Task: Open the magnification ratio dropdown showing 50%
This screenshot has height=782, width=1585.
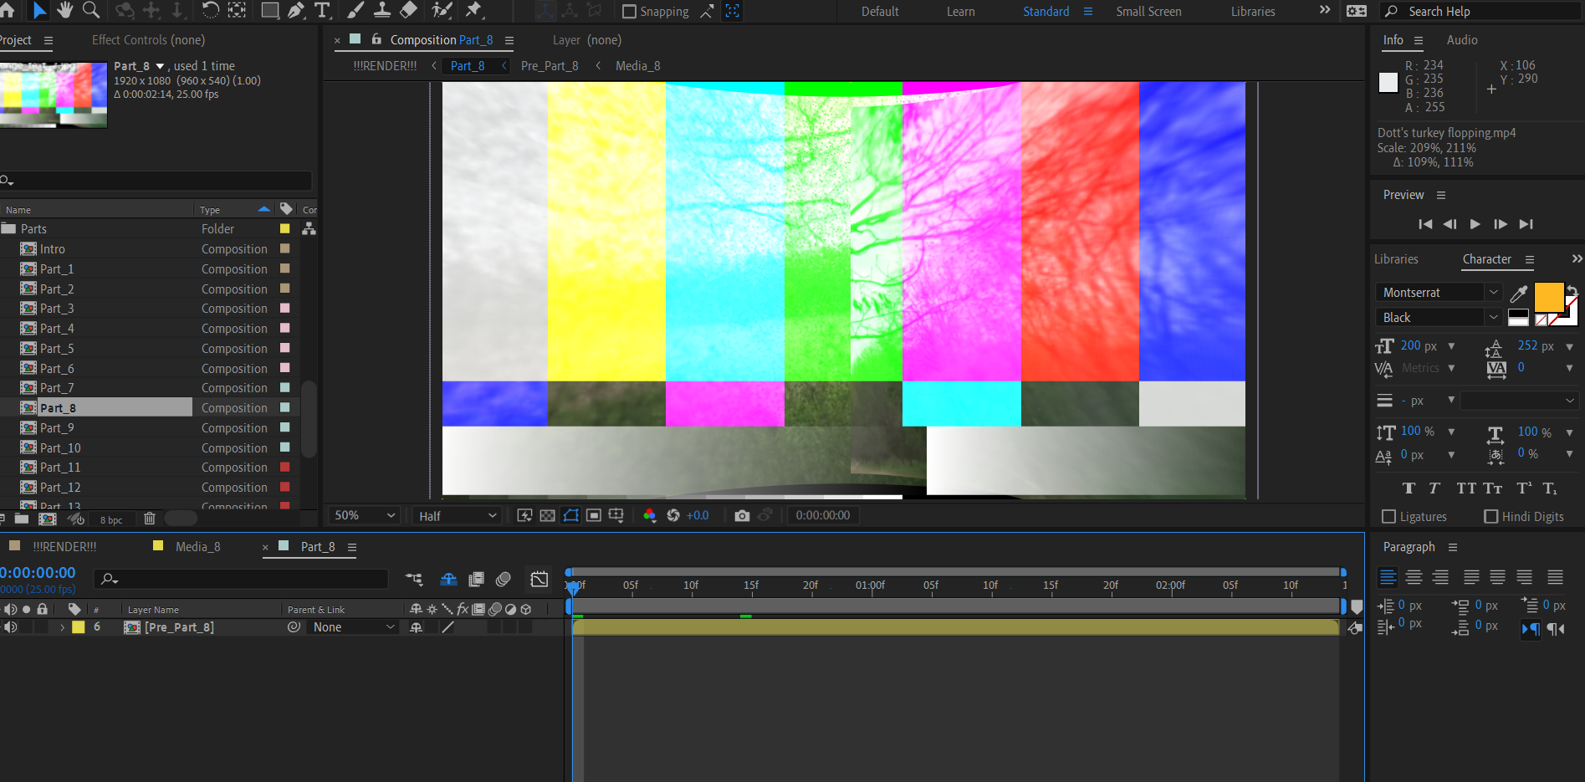Action: (362, 515)
